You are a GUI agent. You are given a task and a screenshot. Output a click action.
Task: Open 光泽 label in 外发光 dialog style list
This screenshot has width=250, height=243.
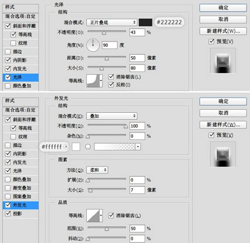tap(18, 171)
